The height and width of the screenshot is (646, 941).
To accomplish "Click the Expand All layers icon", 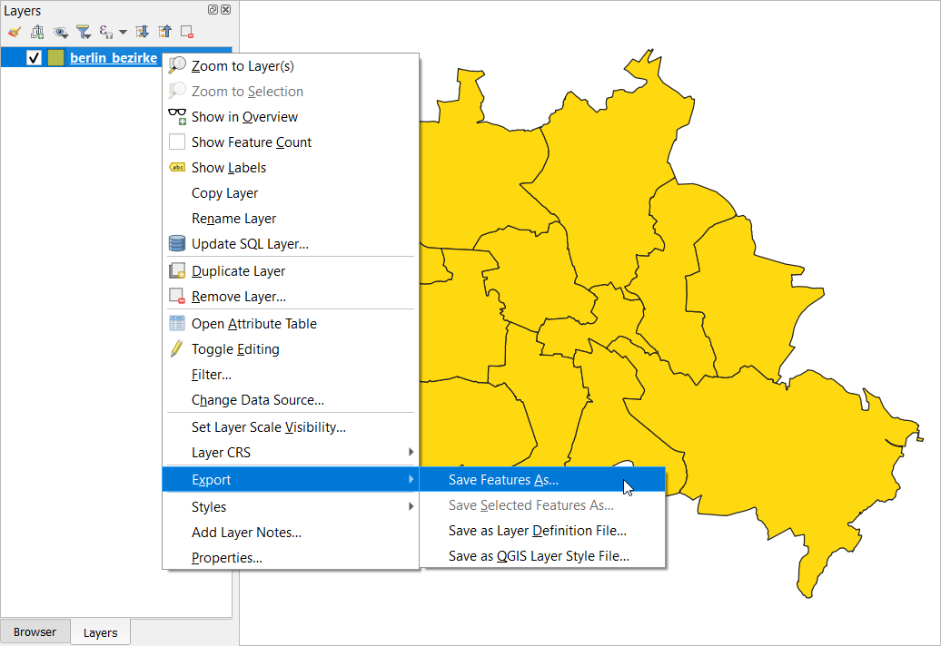I will click(142, 32).
